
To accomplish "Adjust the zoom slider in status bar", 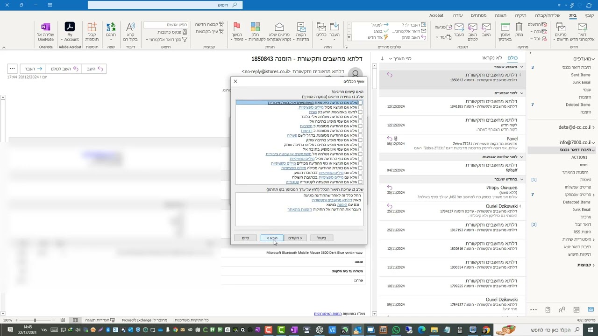I will pos(35,320).
